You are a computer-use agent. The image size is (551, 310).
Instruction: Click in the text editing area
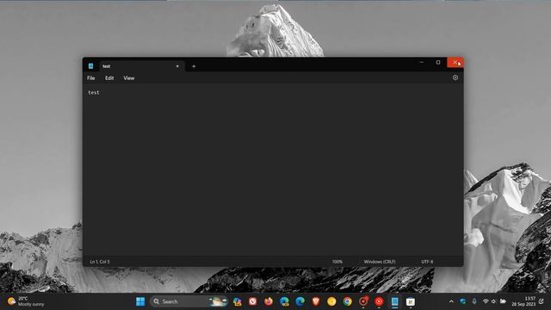(x=273, y=170)
